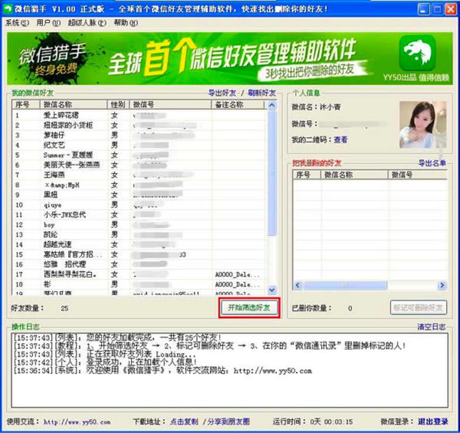Open the 系统 menu
The height and width of the screenshot is (433, 460).
coord(17,23)
